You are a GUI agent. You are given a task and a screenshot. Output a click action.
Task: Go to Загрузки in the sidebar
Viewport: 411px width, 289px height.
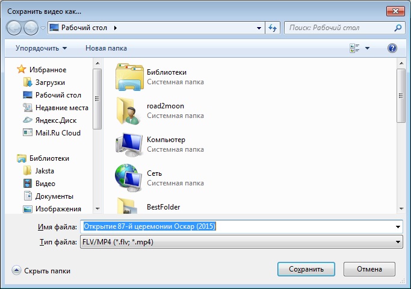[x=50, y=82]
